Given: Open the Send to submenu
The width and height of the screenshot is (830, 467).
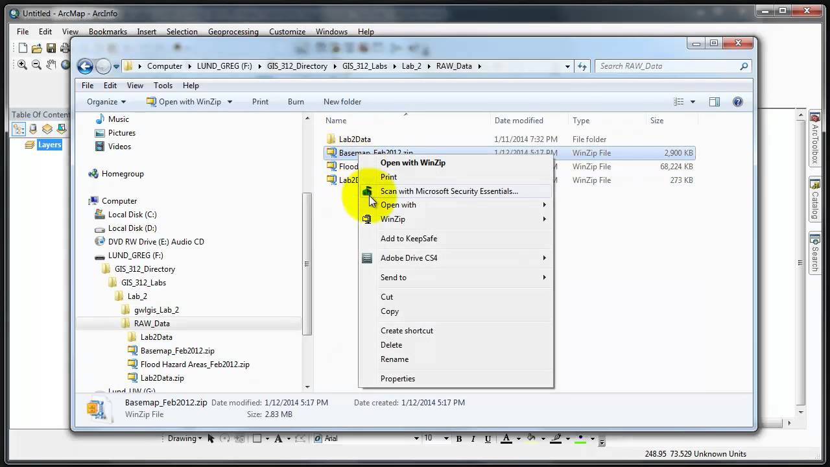Looking at the screenshot, I should (456, 278).
